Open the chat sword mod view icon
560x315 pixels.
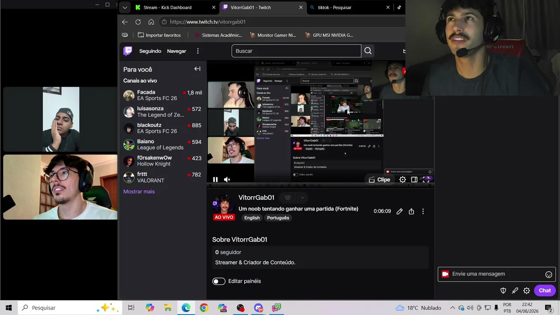pyautogui.click(x=515, y=290)
